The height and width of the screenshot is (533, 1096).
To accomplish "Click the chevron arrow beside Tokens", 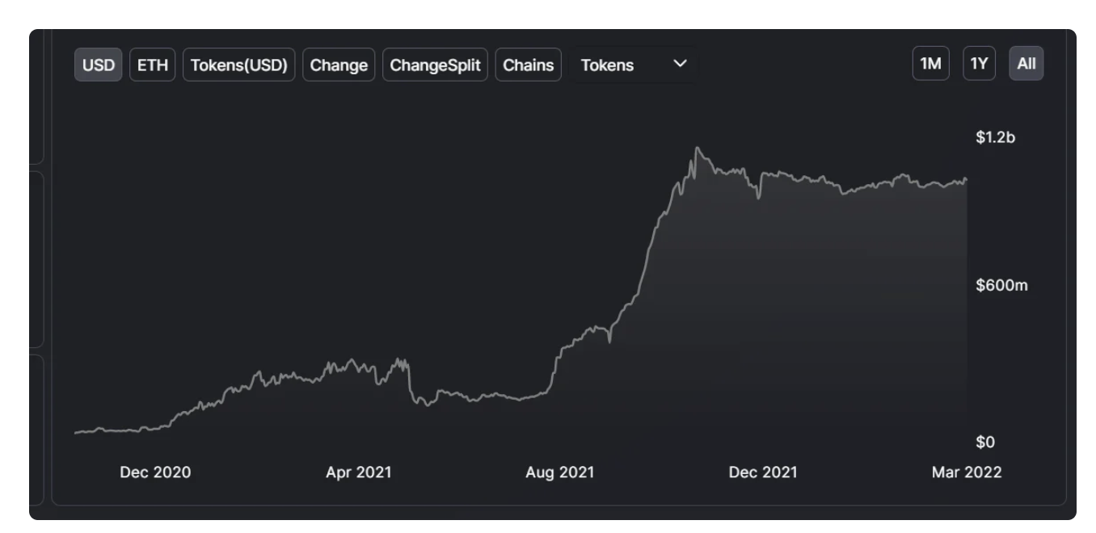I will [x=680, y=64].
